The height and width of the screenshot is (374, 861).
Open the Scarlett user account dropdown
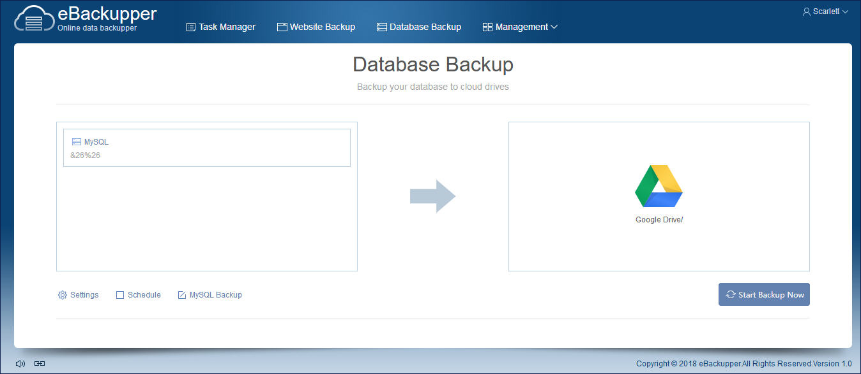[x=825, y=11]
